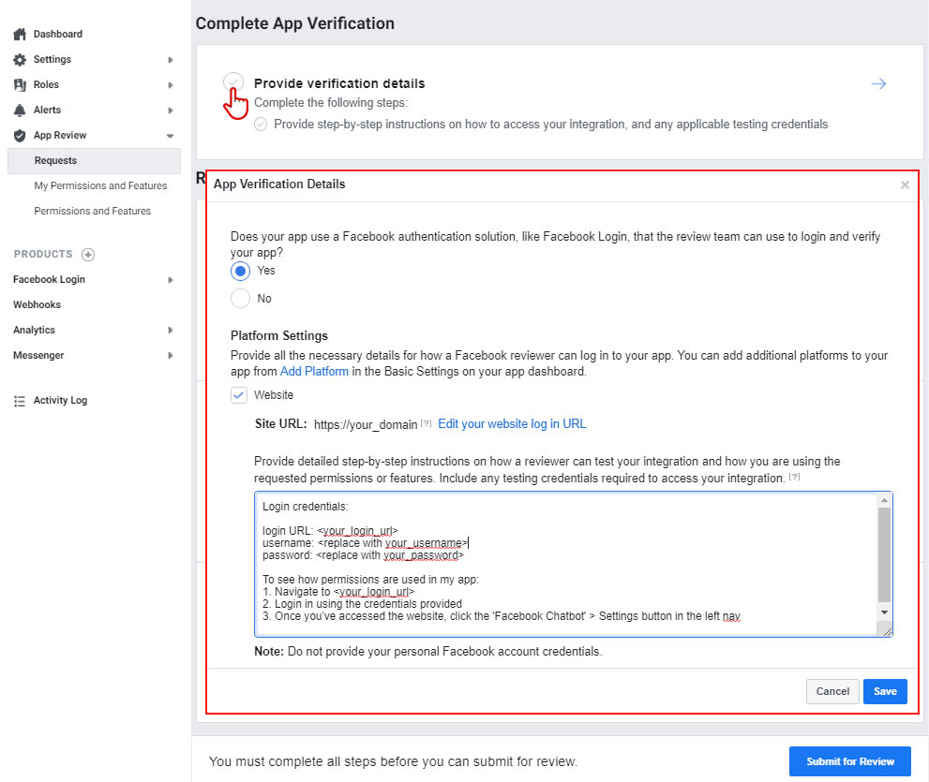Expand the Alerts submenu arrow
Screen dimensions: 929x782
170,111
